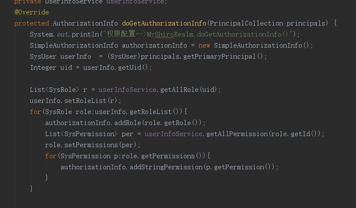Click the @Override annotation

(32, 12)
